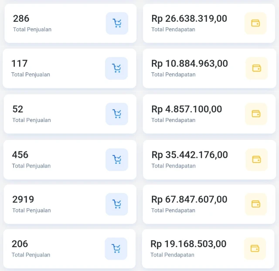
Task: Click wallet icon next to Rp 4.857.100,00
Action: point(256,114)
